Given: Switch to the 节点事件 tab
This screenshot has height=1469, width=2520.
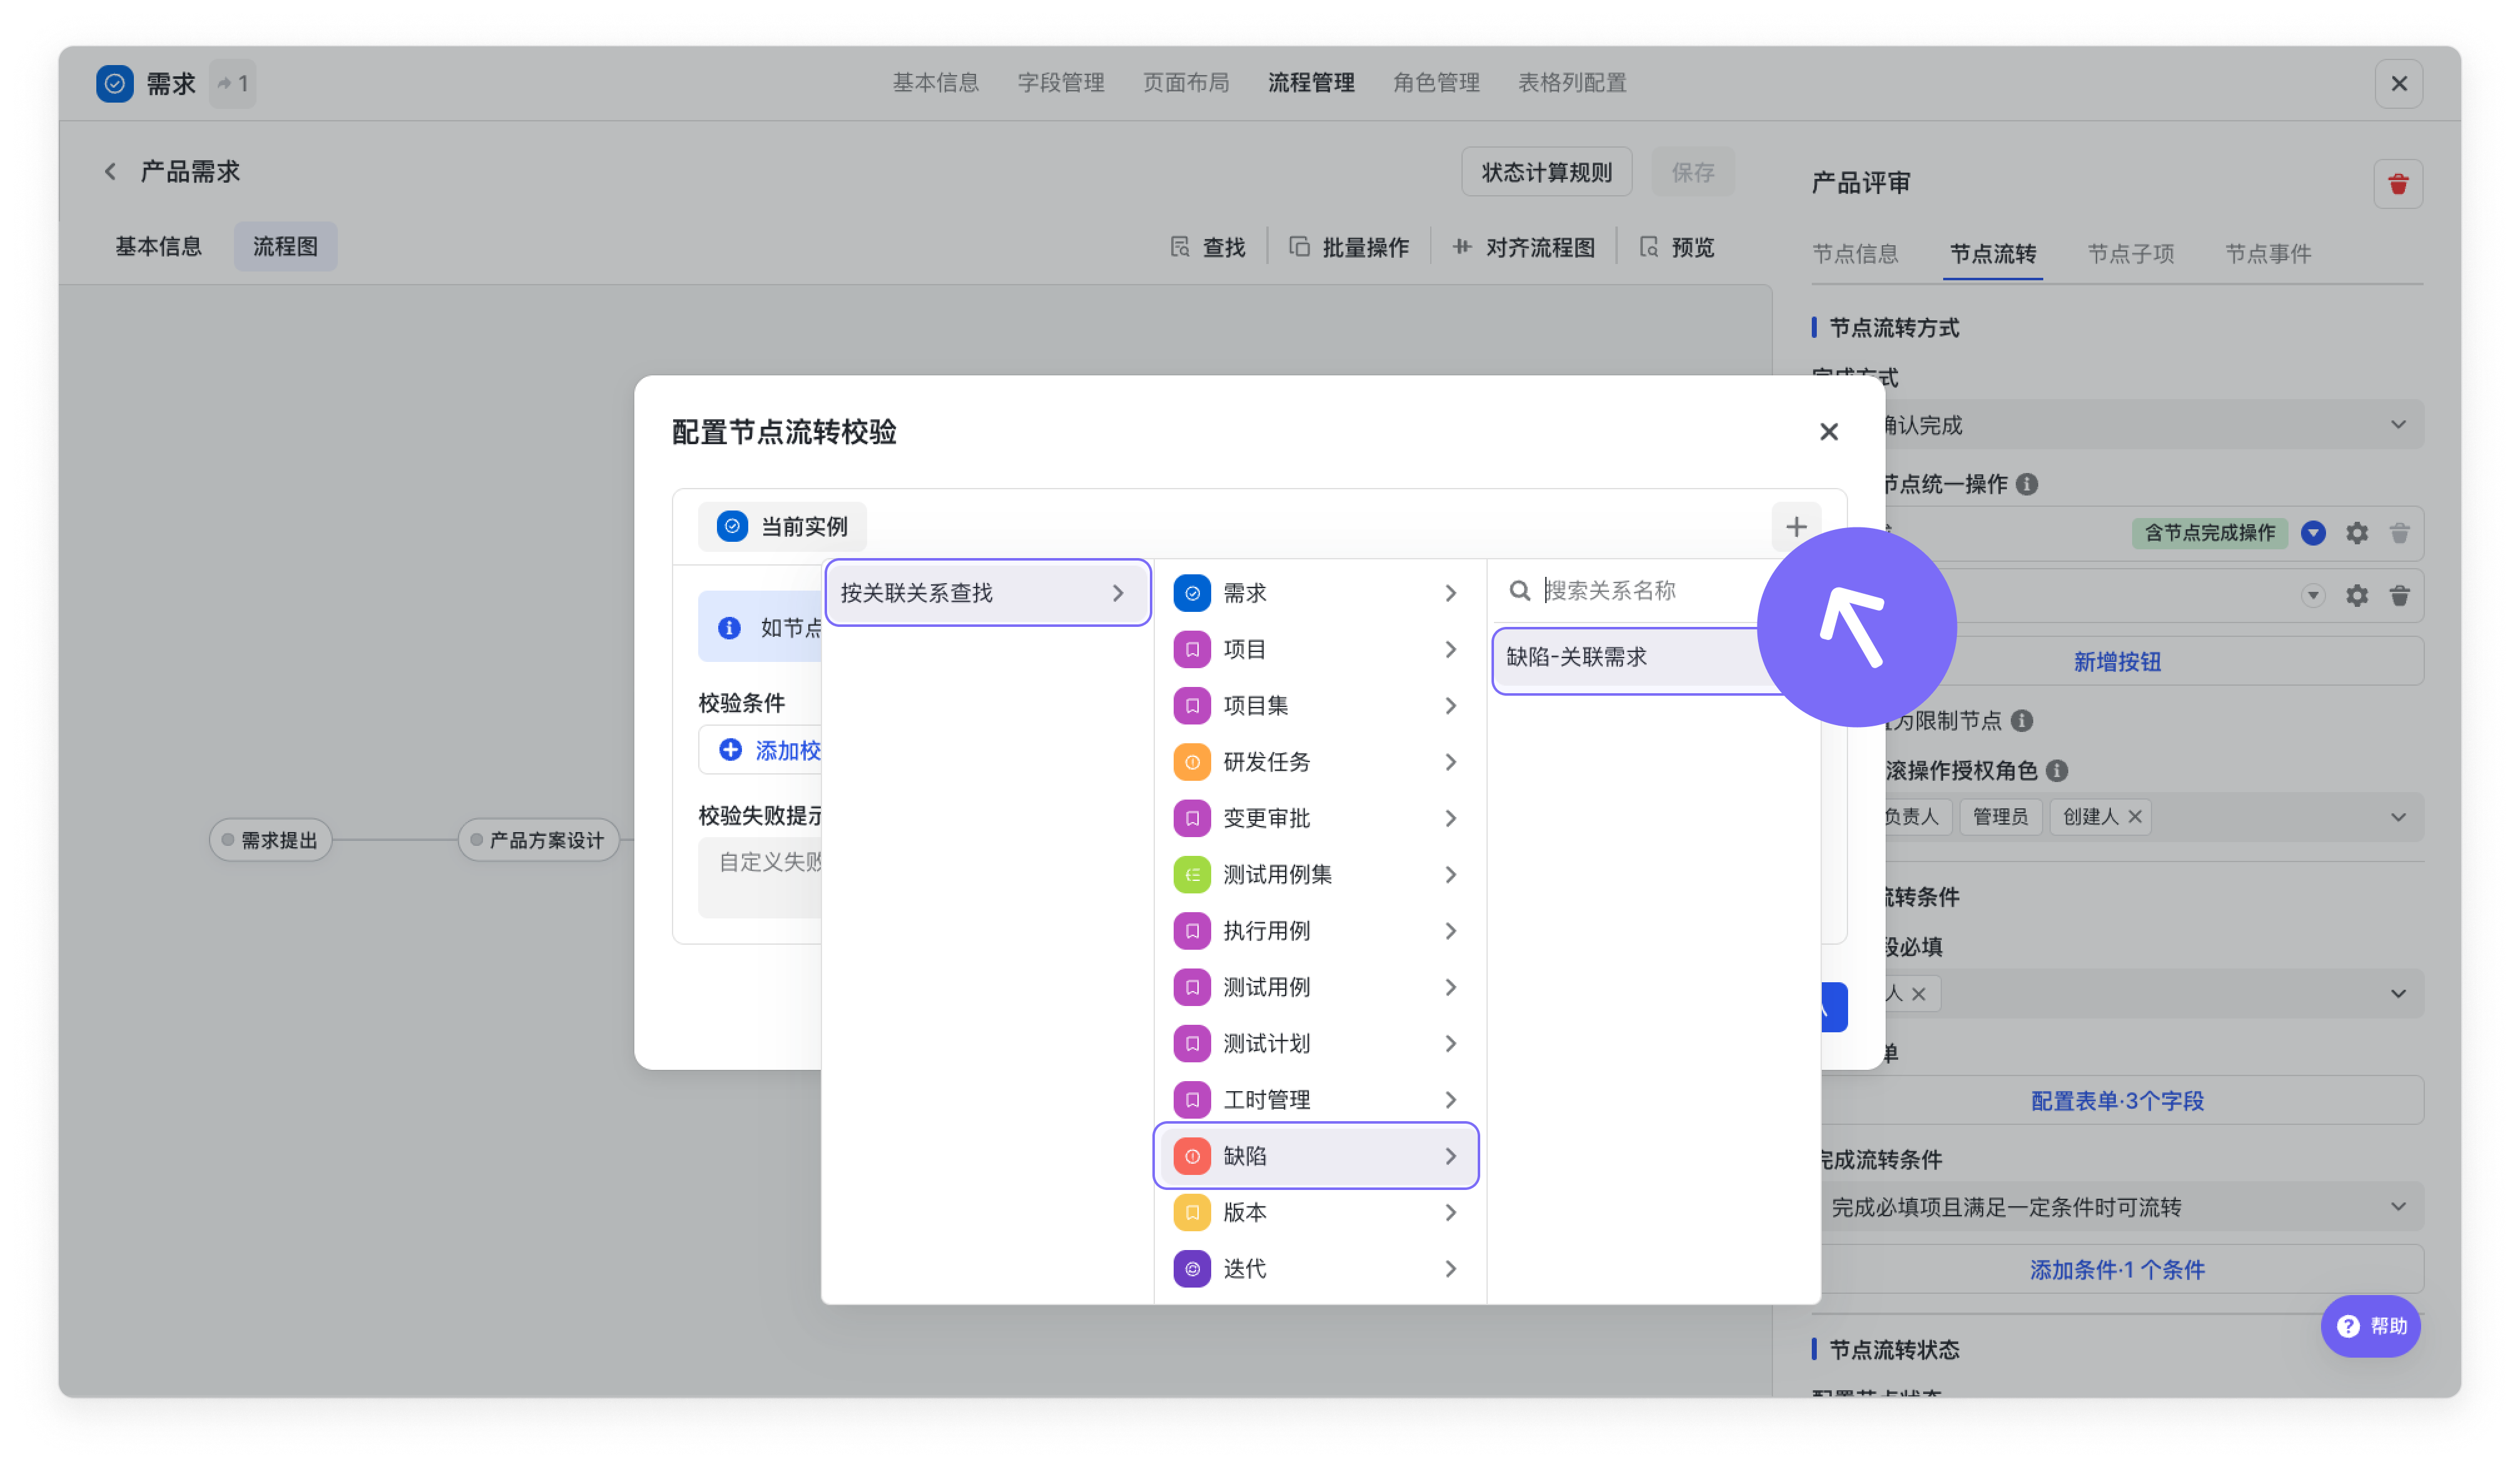Looking at the screenshot, I should 2268,254.
